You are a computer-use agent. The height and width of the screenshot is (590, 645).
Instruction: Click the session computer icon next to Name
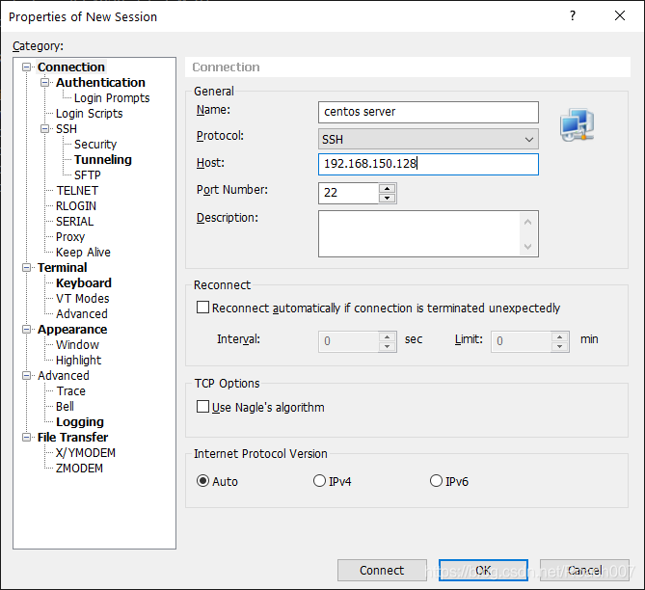[x=577, y=125]
